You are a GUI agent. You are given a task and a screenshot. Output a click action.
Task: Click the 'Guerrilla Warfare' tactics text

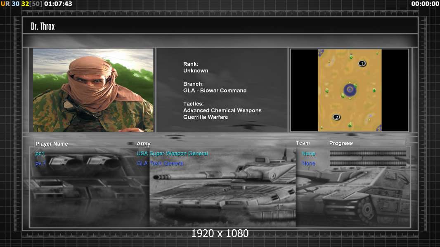click(206, 117)
